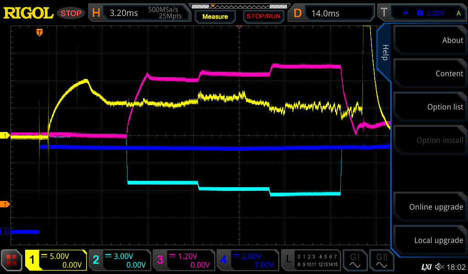
Task: Click the muted speaker sound icon
Action: (x=440, y=267)
